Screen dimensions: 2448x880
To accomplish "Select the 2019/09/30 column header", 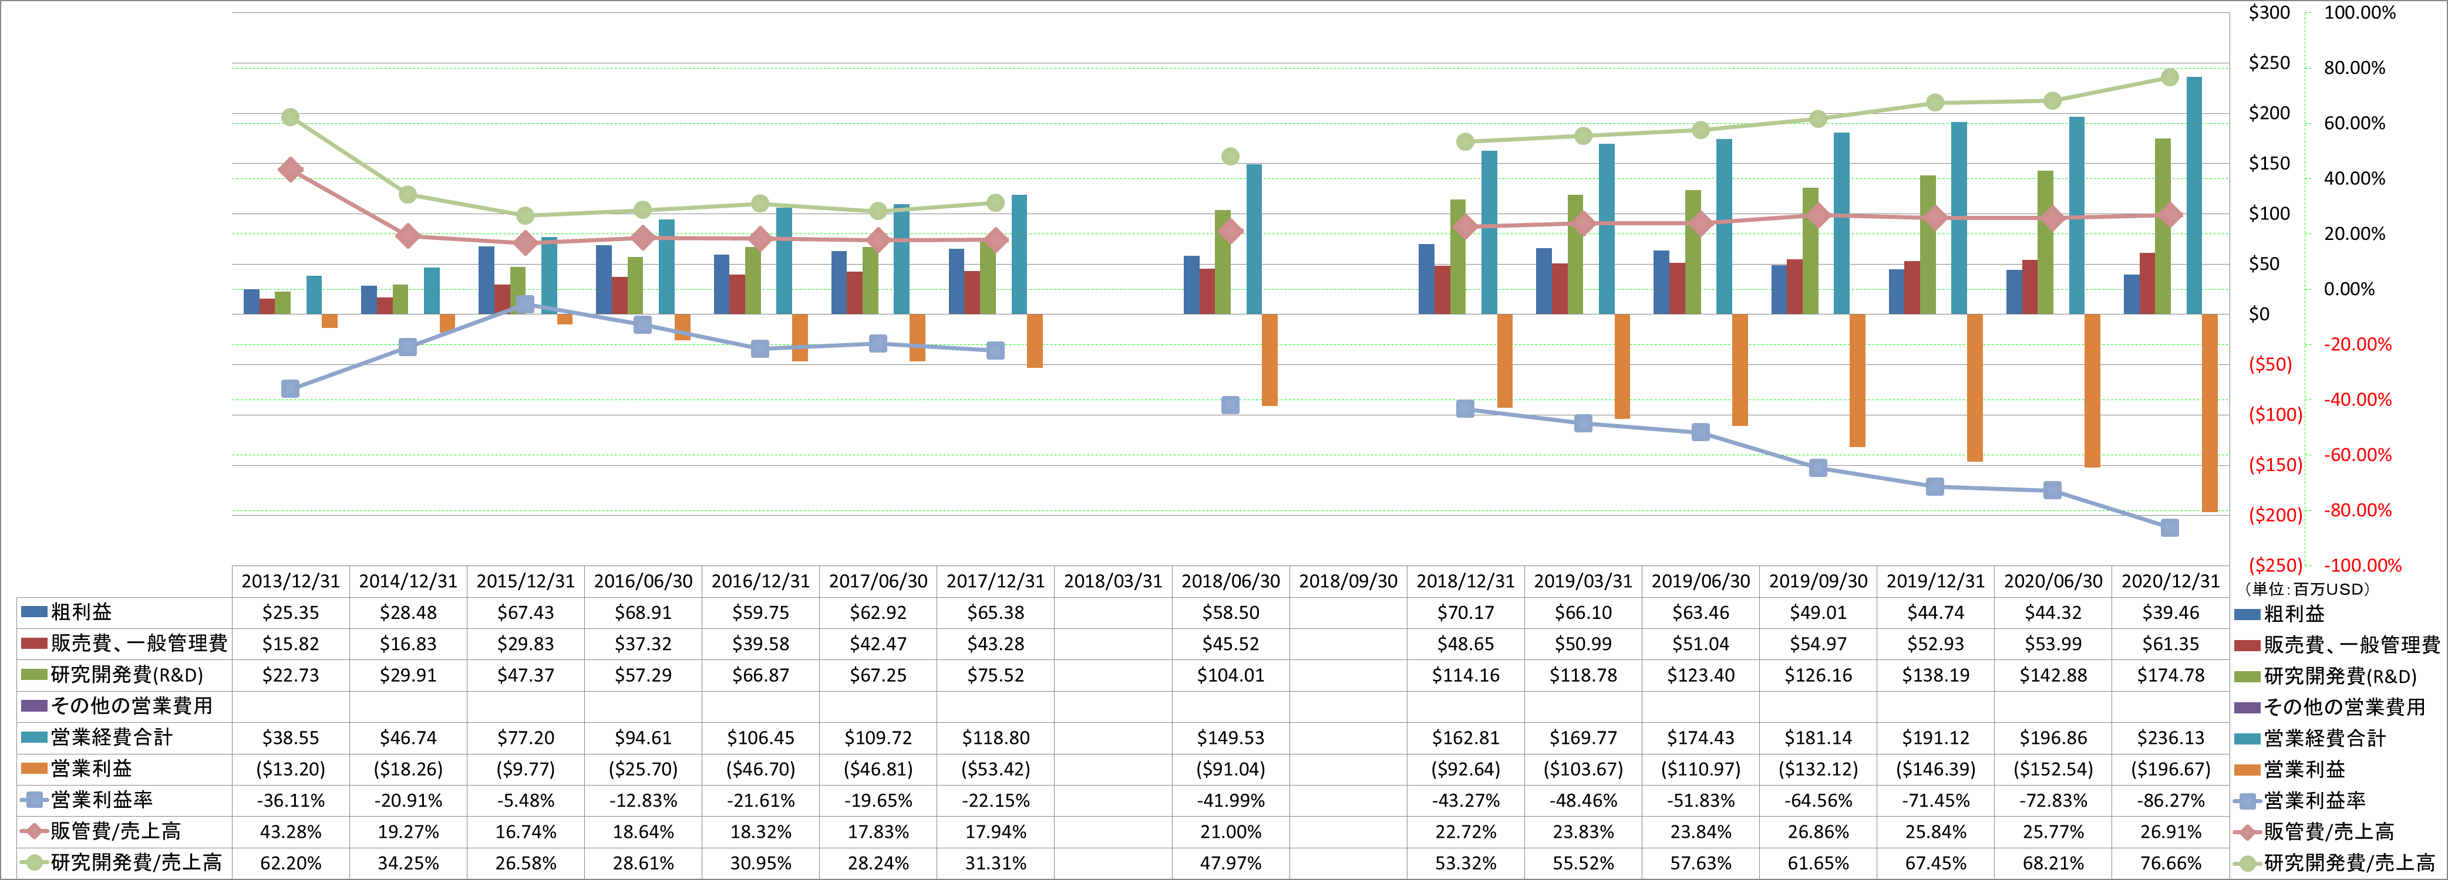I will tap(1818, 581).
